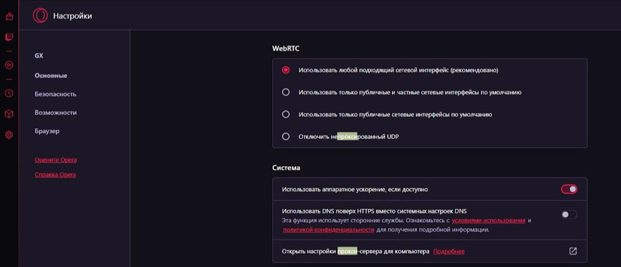Select only public network interfaces option
The height and width of the screenshot is (267, 621).
(286, 114)
